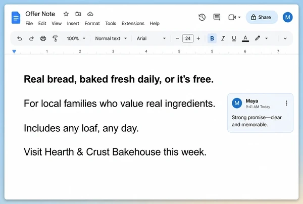Click Maya's avatar in the comment
Image resolution: width=303 pixels, height=204 pixels.
click(x=237, y=103)
